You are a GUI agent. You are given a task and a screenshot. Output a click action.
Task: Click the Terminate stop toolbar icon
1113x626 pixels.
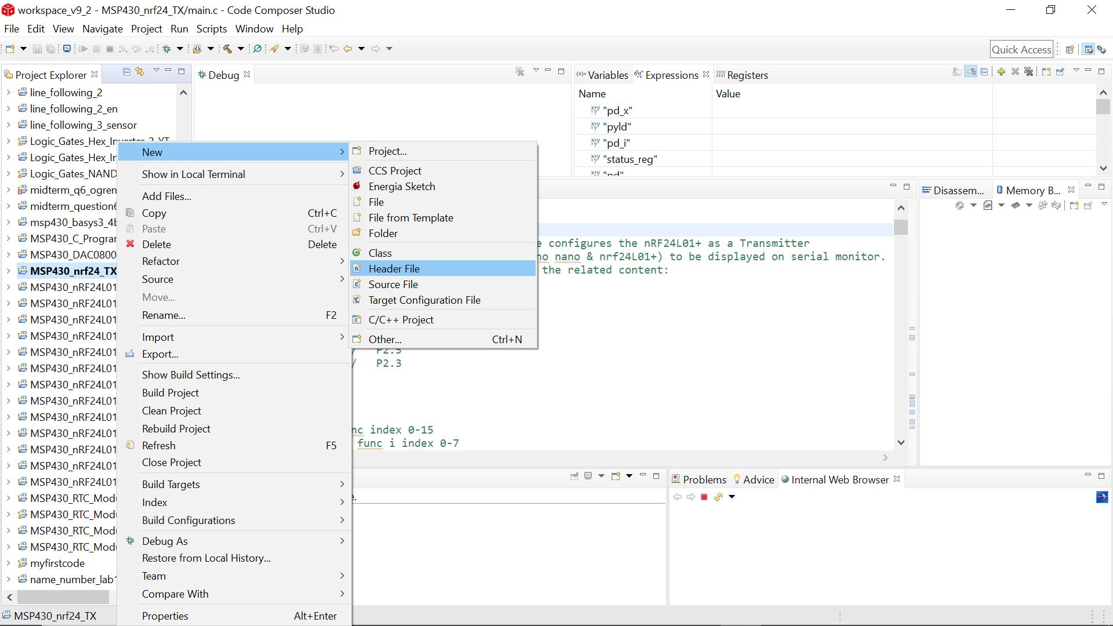click(110, 49)
